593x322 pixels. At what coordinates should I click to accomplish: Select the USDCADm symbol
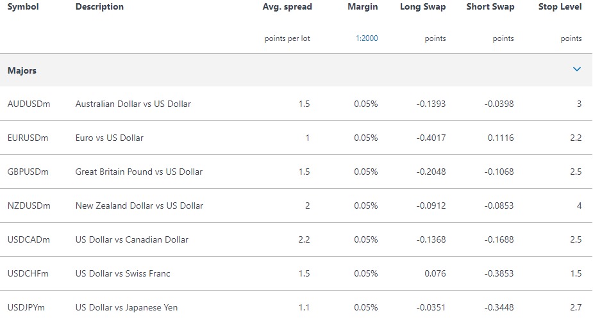coord(29,239)
